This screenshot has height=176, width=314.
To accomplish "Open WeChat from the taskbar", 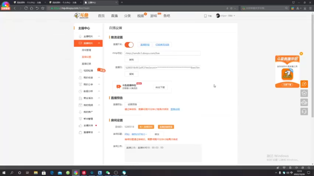I will pyautogui.click(x=108, y=172).
